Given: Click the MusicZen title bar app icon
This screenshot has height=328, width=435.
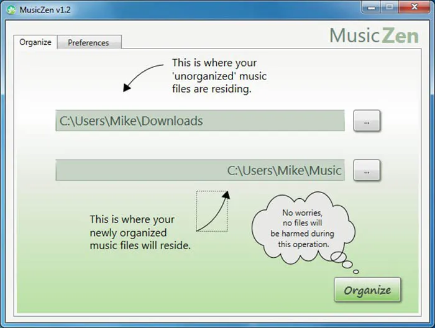Looking at the screenshot, I should click(11, 10).
